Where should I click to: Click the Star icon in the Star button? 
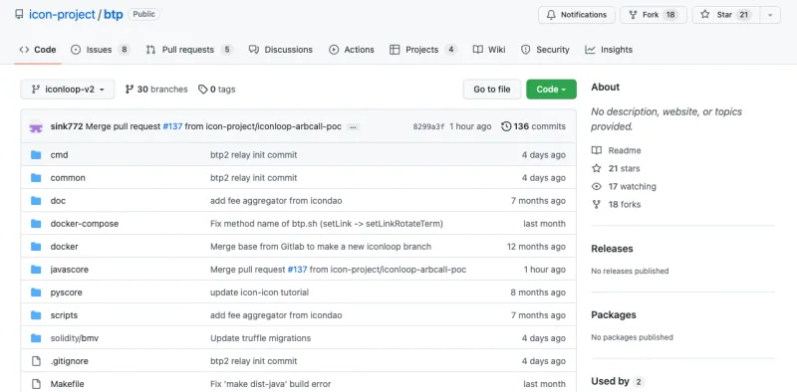[x=705, y=15]
